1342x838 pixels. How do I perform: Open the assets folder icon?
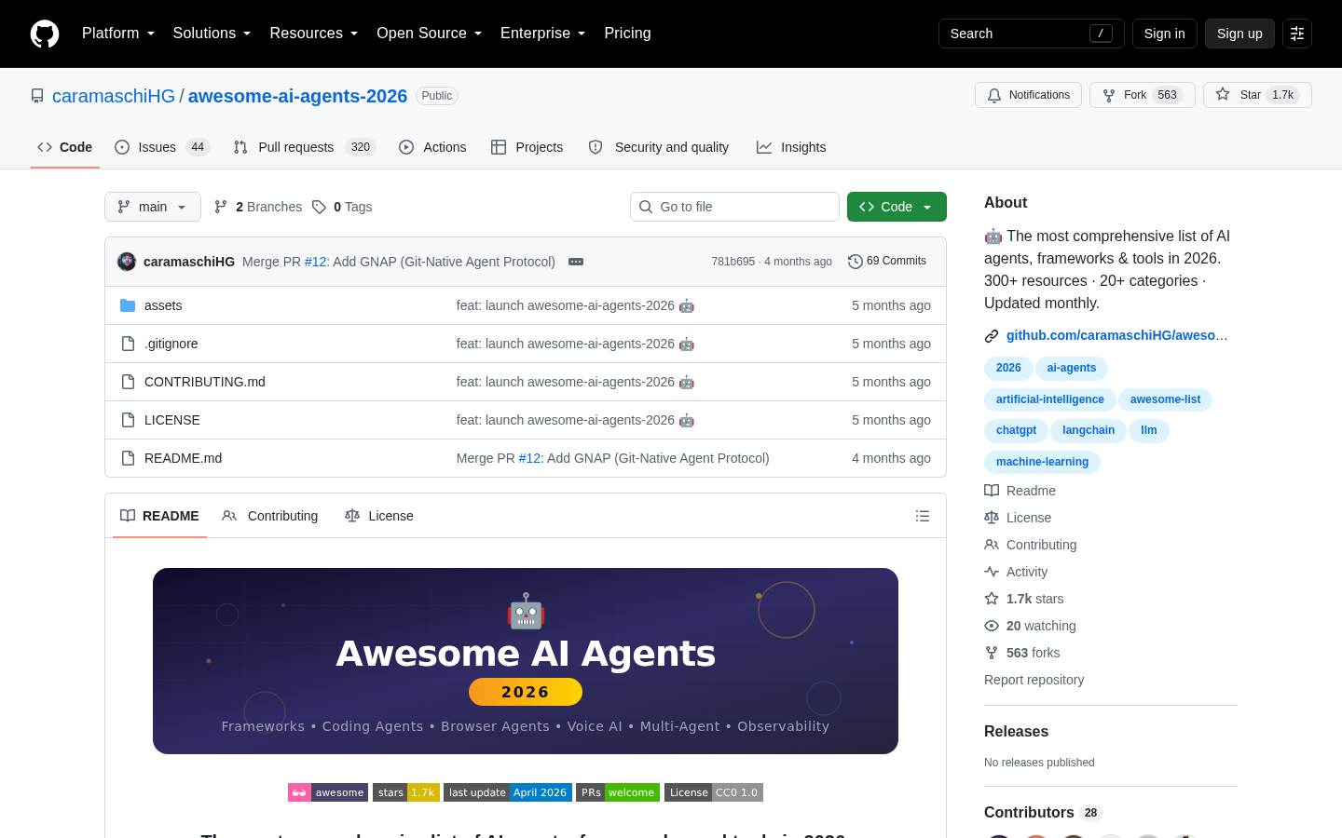[128, 305]
